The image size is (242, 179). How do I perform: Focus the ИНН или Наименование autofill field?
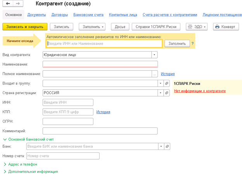(x=104, y=43)
